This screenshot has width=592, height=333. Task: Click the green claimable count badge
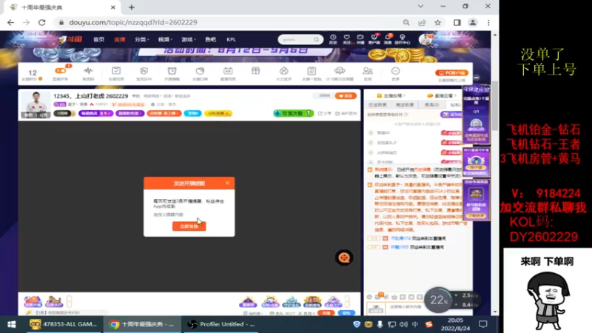293,113
